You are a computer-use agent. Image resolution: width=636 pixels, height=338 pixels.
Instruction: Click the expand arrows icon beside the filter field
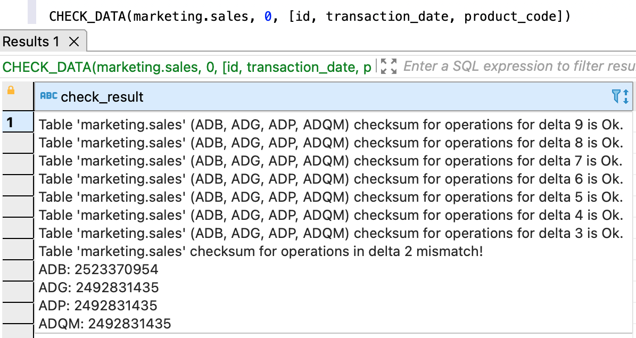pyautogui.click(x=390, y=67)
